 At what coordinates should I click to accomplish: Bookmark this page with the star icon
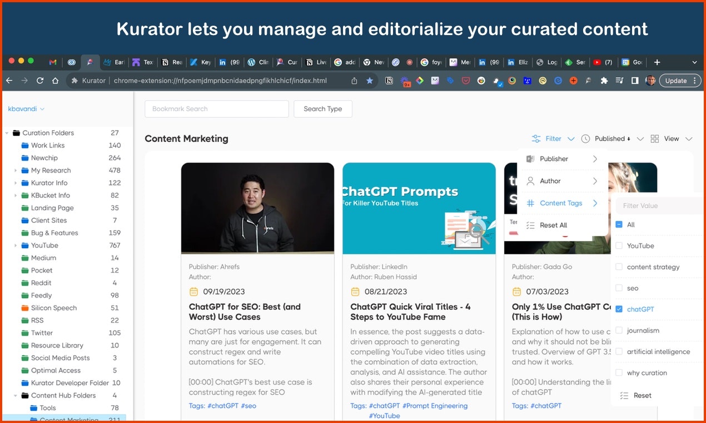coord(370,81)
